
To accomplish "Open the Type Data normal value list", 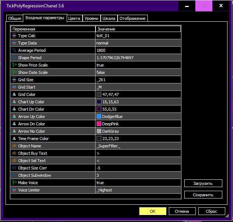I will coord(138,43).
